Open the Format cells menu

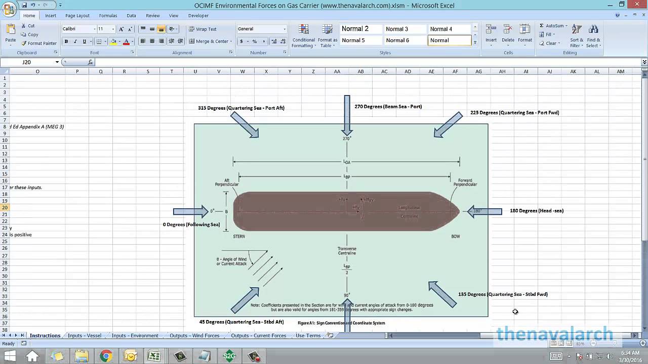[525, 35]
